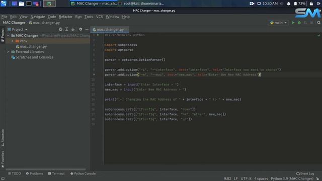Open the Tools menu

coord(89,17)
